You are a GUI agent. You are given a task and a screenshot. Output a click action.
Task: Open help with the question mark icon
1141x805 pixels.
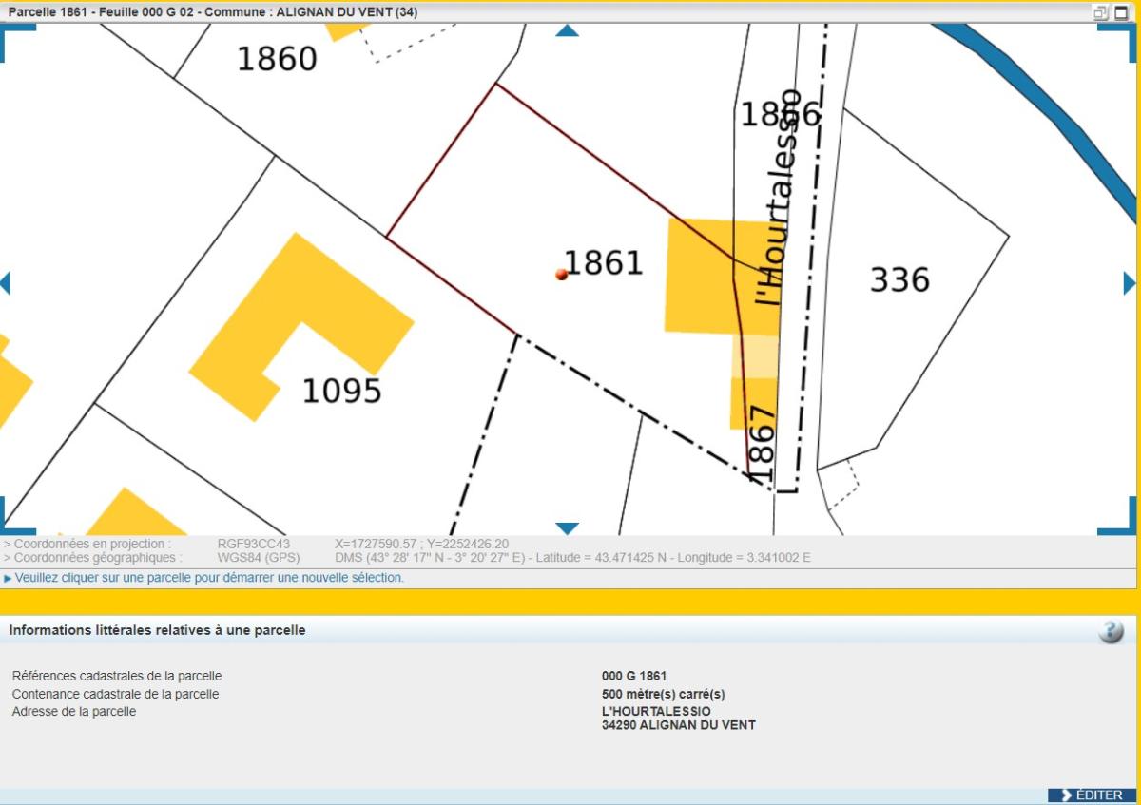(x=1111, y=631)
